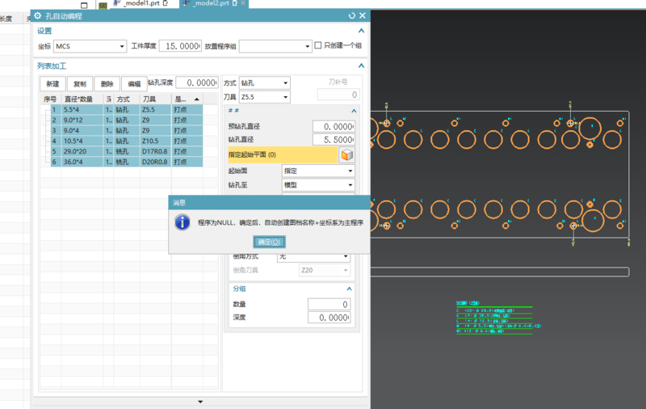
Task: Click the gear icon in dialog title bar
Action: click(x=37, y=15)
